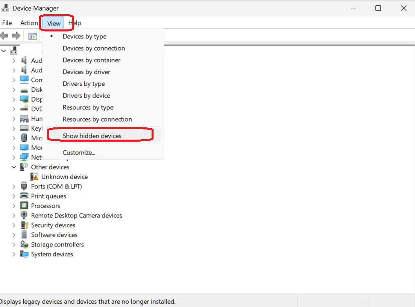Open the Action menu
The image size is (415, 307).
click(29, 23)
